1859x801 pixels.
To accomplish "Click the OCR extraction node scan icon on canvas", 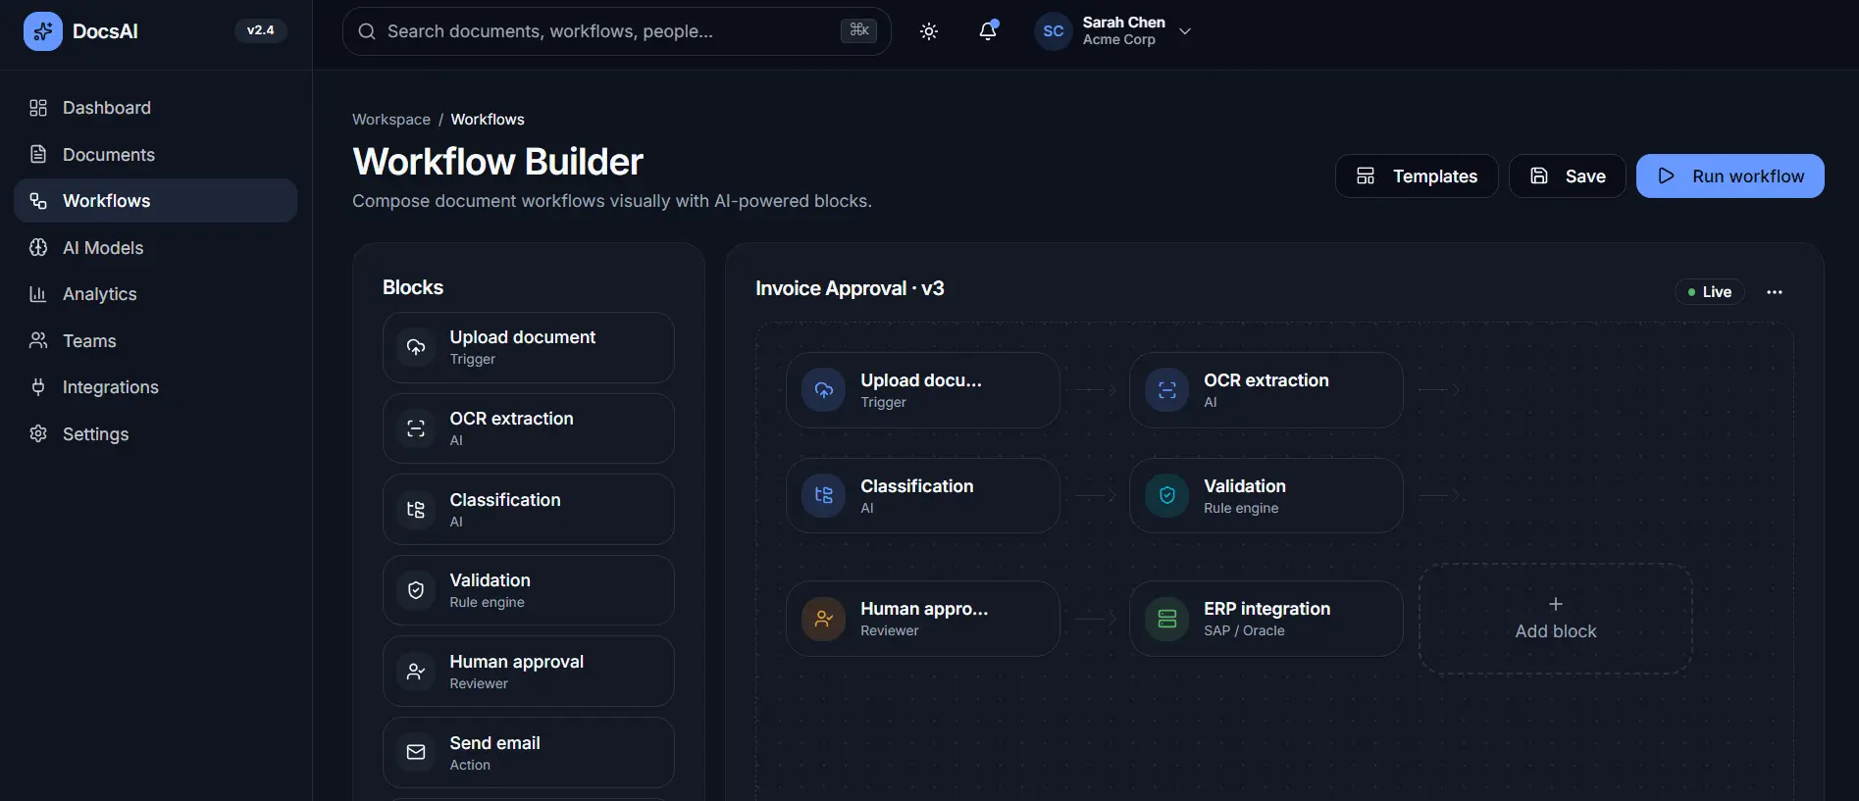I will coord(1167,390).
